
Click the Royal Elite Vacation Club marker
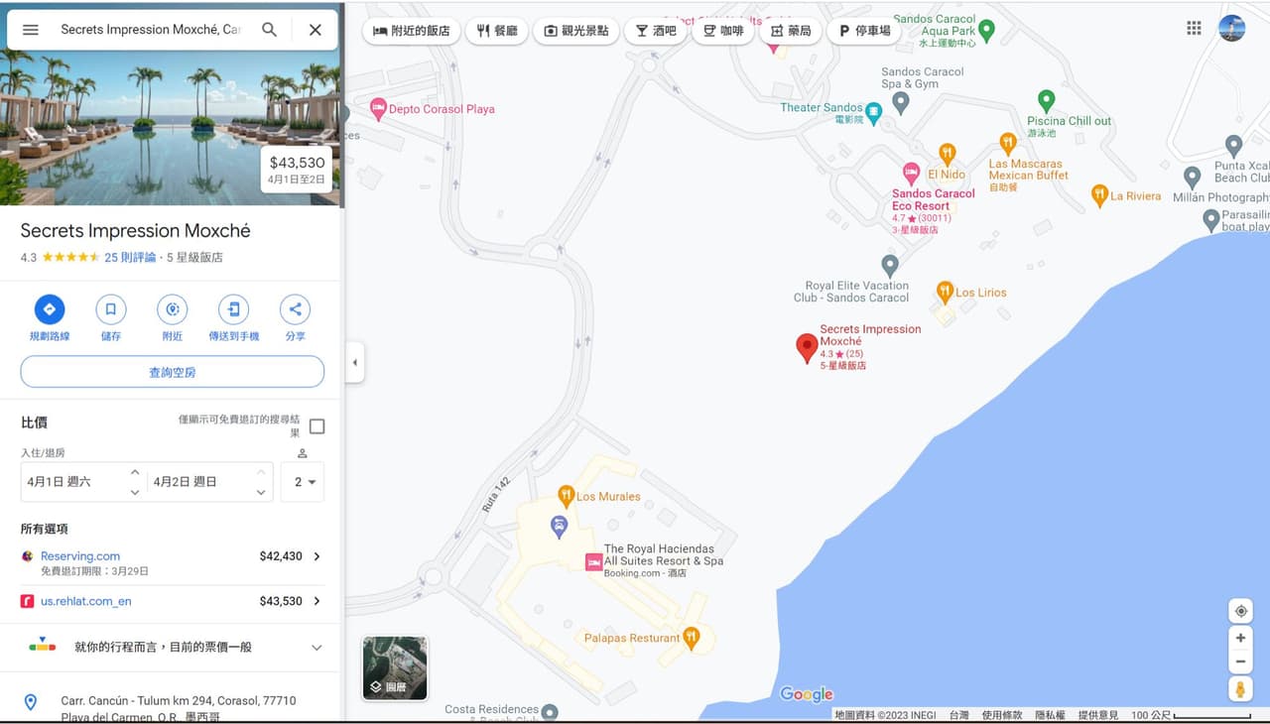tap(890, 265)
